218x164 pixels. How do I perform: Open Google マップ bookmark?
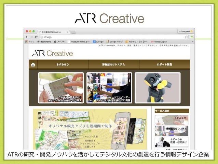pos(114,42)
